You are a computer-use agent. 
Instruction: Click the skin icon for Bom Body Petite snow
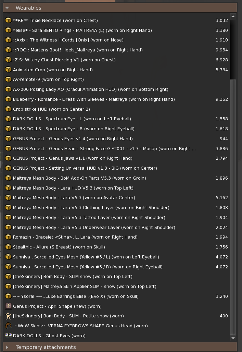pyautogui.click(x=8, y=316)
